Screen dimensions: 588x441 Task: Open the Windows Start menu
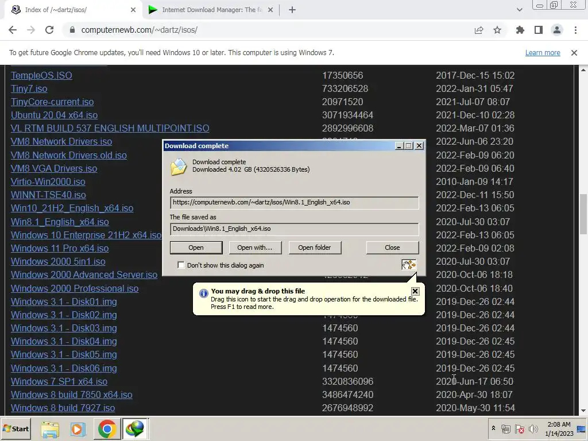click(x=16, y=428)
